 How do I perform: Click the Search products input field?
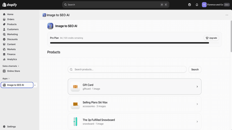click(127, 69)
